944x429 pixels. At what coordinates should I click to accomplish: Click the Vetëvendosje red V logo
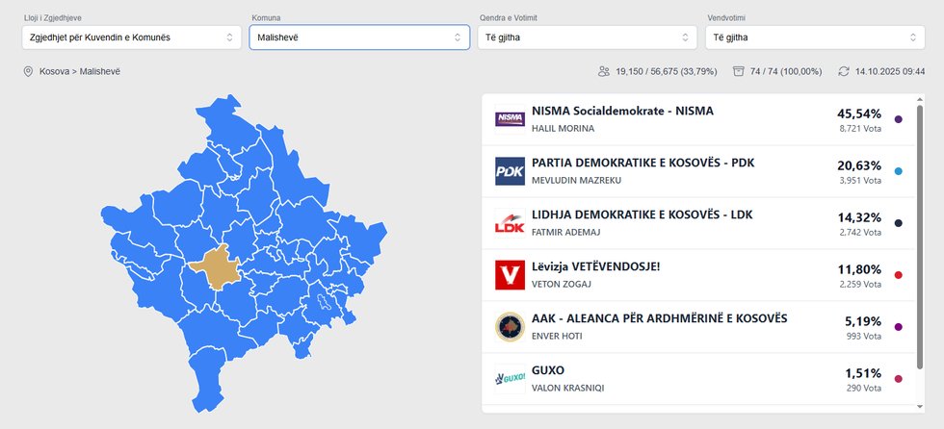(509, 275)
